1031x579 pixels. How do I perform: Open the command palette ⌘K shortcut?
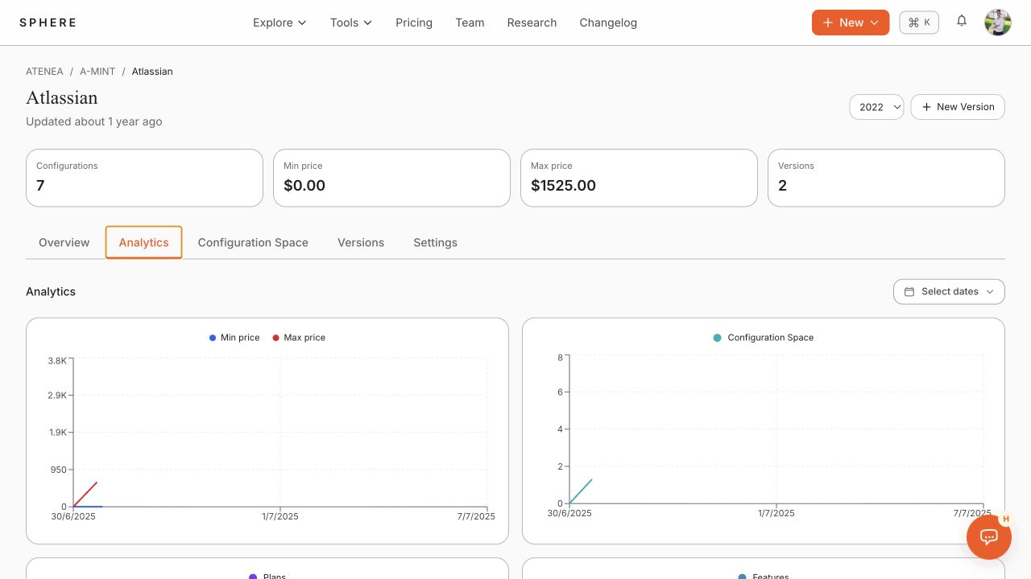pyautogui.click(x=919, y=23)
